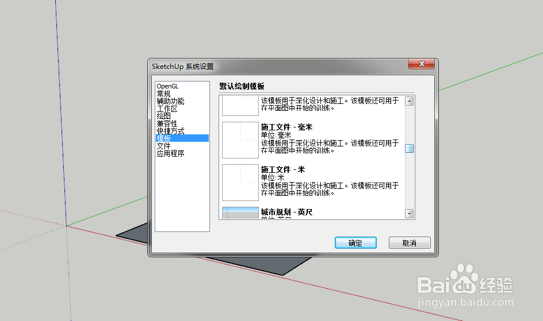Click the 施工文件 - 毫米 template title
This screenshot has height=321, width=543.
[286, 127]
